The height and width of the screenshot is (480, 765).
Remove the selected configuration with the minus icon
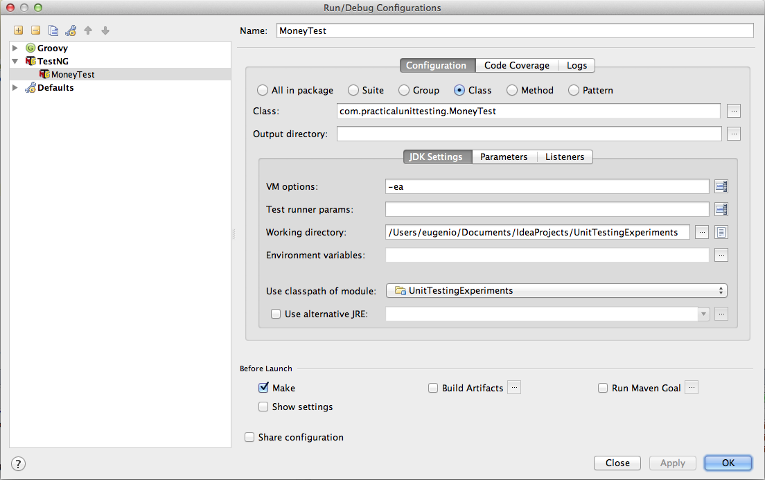pos(35,30)
